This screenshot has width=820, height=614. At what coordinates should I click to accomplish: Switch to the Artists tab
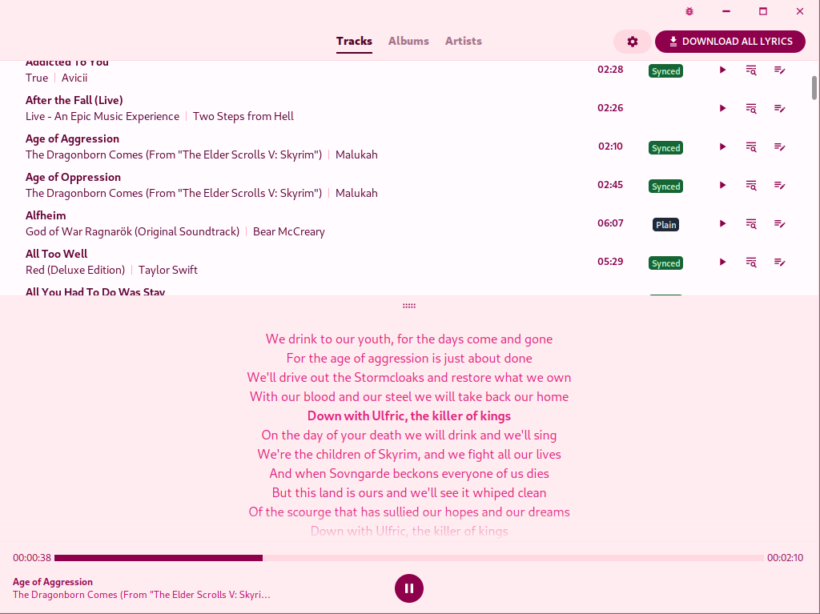(463, 41)
